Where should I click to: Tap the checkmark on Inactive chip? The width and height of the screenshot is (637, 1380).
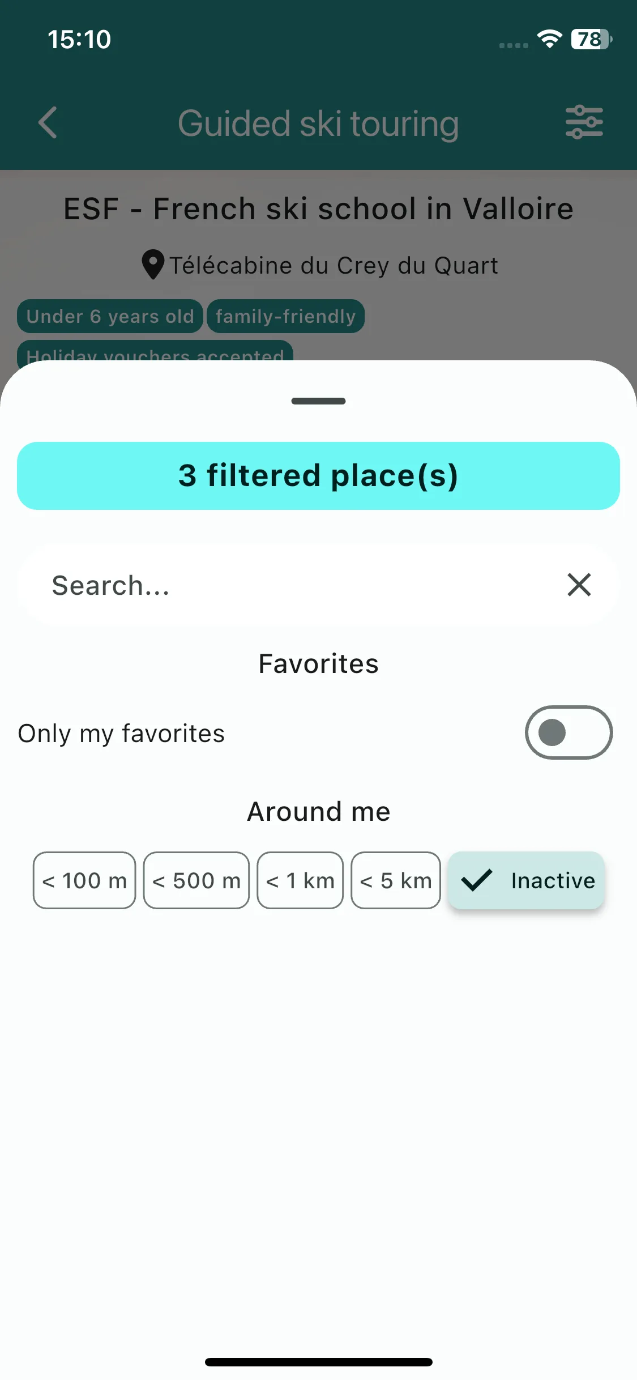(x=477, y=880)
